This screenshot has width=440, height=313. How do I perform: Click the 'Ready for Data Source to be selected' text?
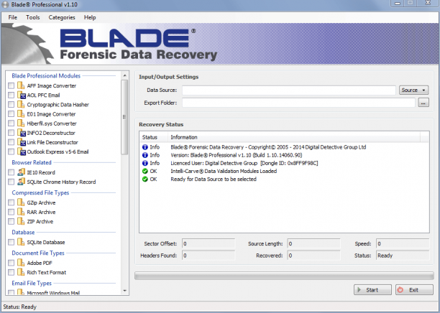[x=214, y=179]
